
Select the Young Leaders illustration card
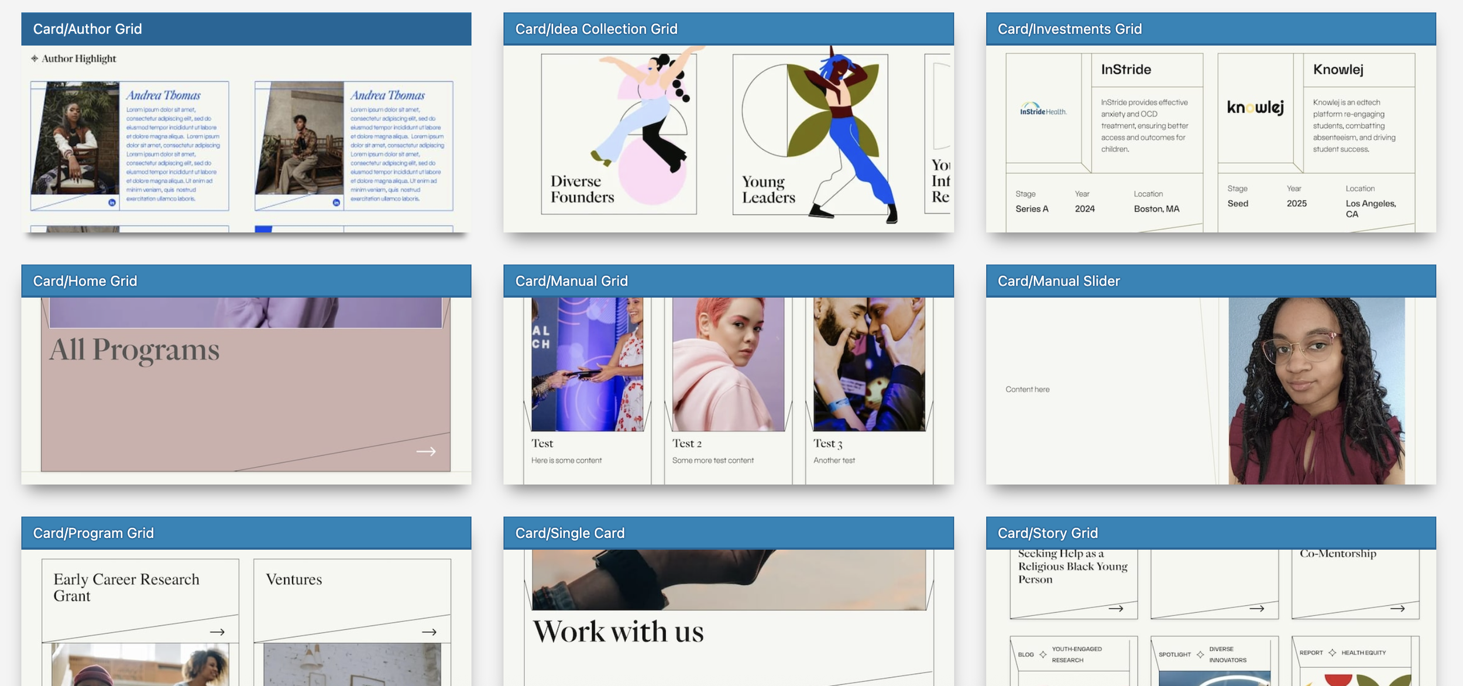click(x=810, y=133)
